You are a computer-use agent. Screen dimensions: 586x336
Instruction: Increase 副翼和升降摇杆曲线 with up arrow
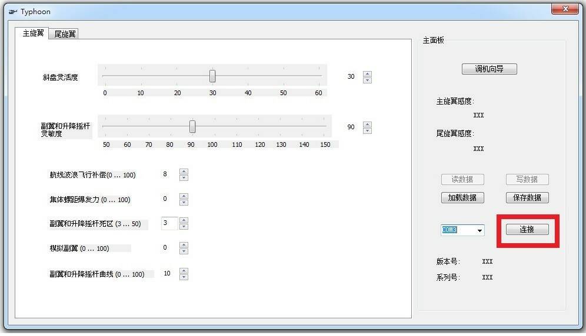coord(184,271)
